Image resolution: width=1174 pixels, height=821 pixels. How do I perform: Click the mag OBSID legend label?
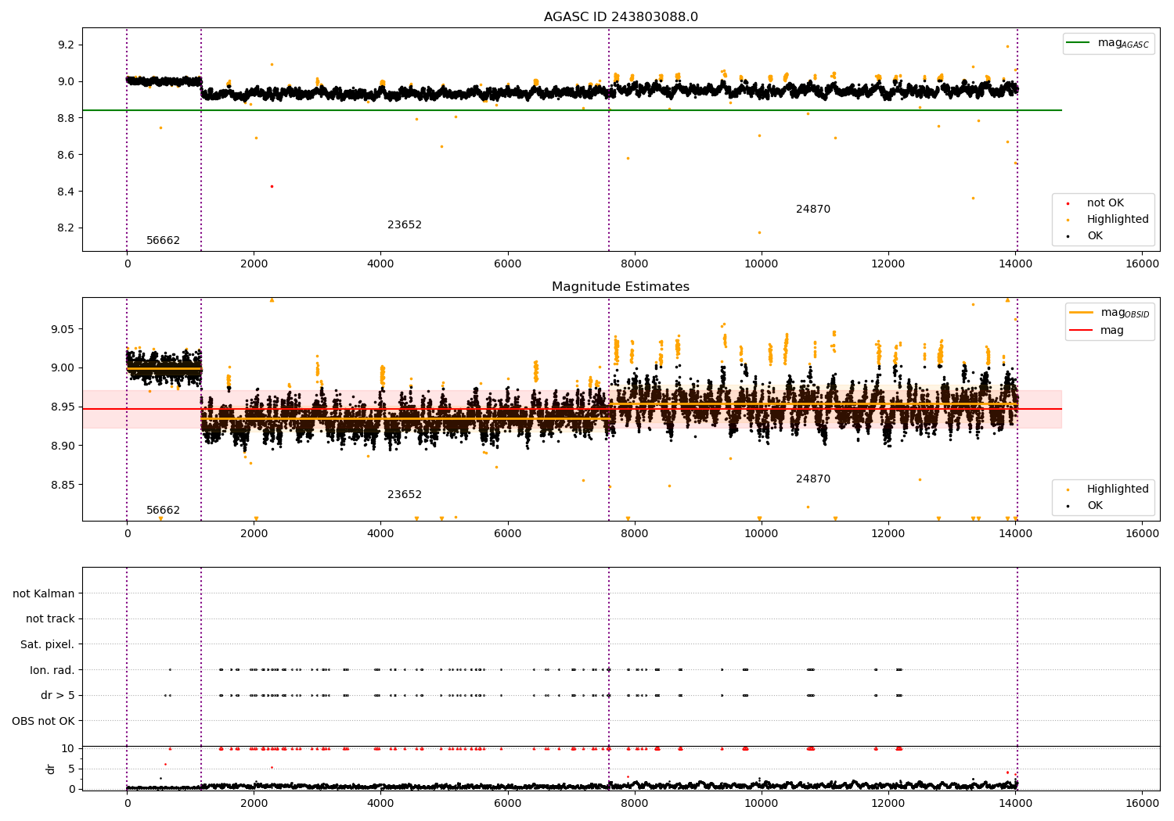pos(1125,313)
